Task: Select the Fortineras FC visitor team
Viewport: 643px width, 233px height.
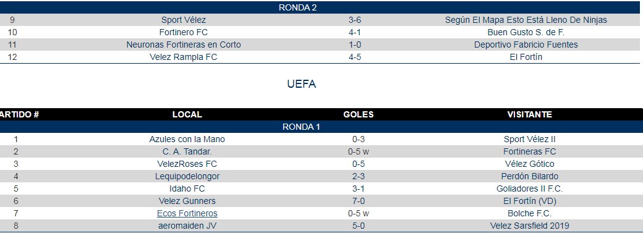Action: (529, 151)
